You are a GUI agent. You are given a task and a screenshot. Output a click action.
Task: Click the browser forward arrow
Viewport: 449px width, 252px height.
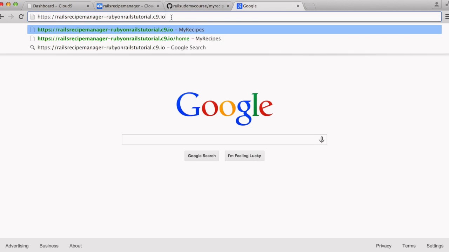(x=11, y=16)
